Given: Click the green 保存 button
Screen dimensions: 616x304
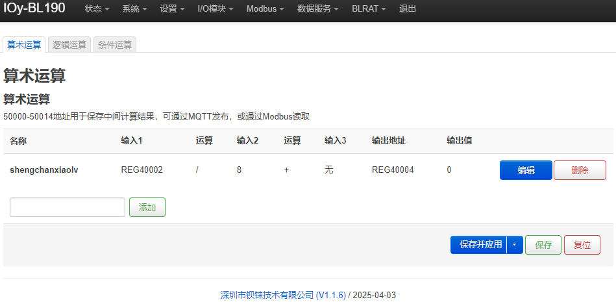Looking at the screenshot, I should (x=543, y=245).
